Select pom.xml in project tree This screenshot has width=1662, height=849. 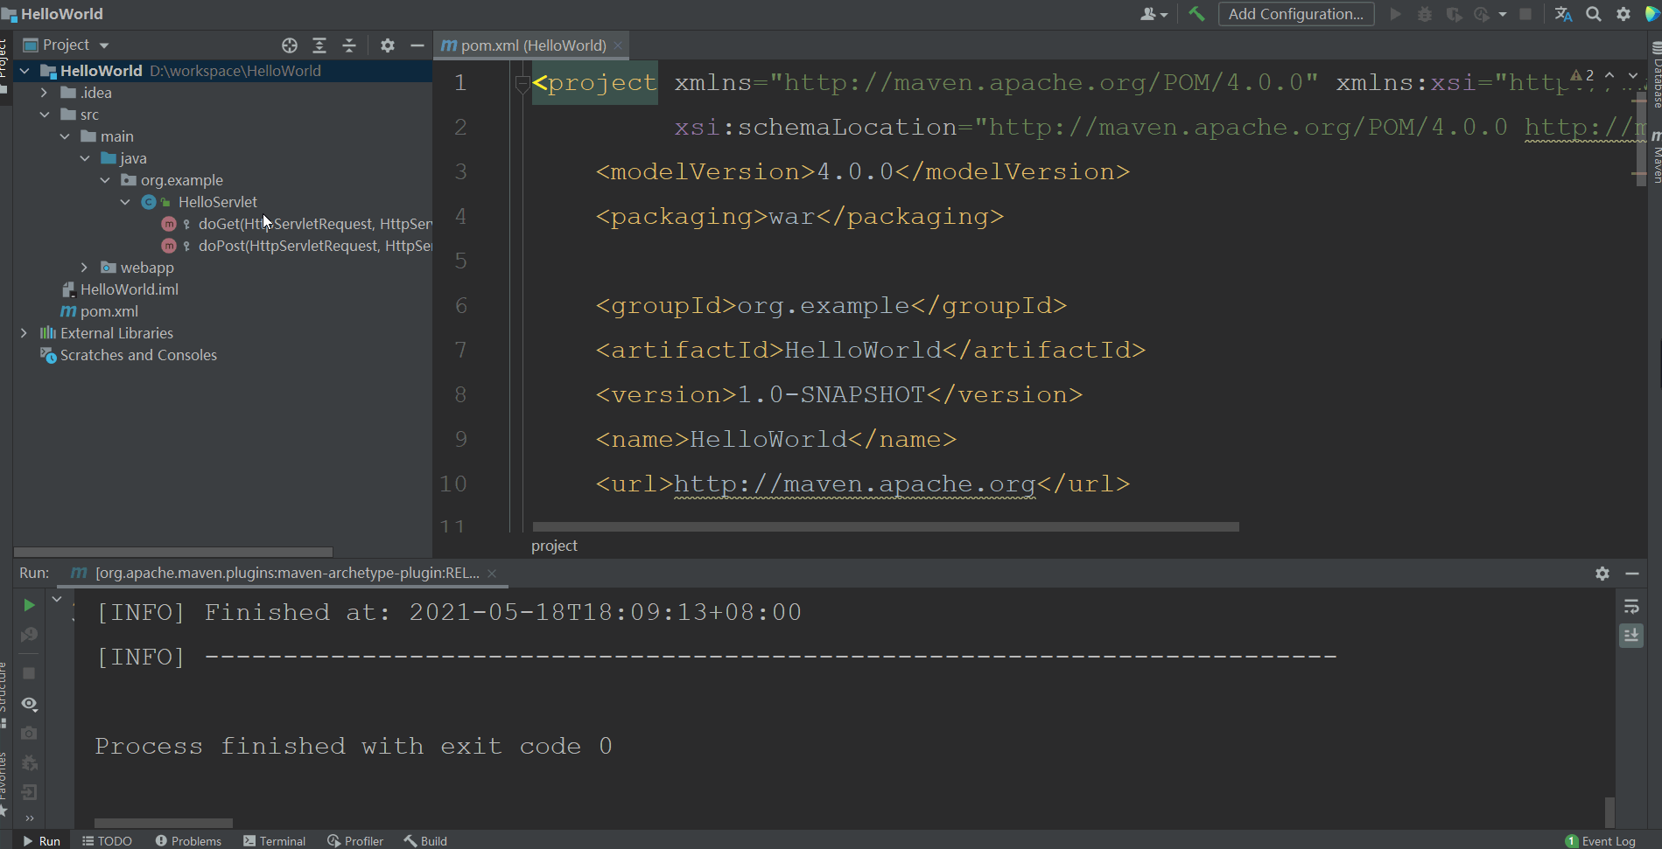[x=109, y=311]
